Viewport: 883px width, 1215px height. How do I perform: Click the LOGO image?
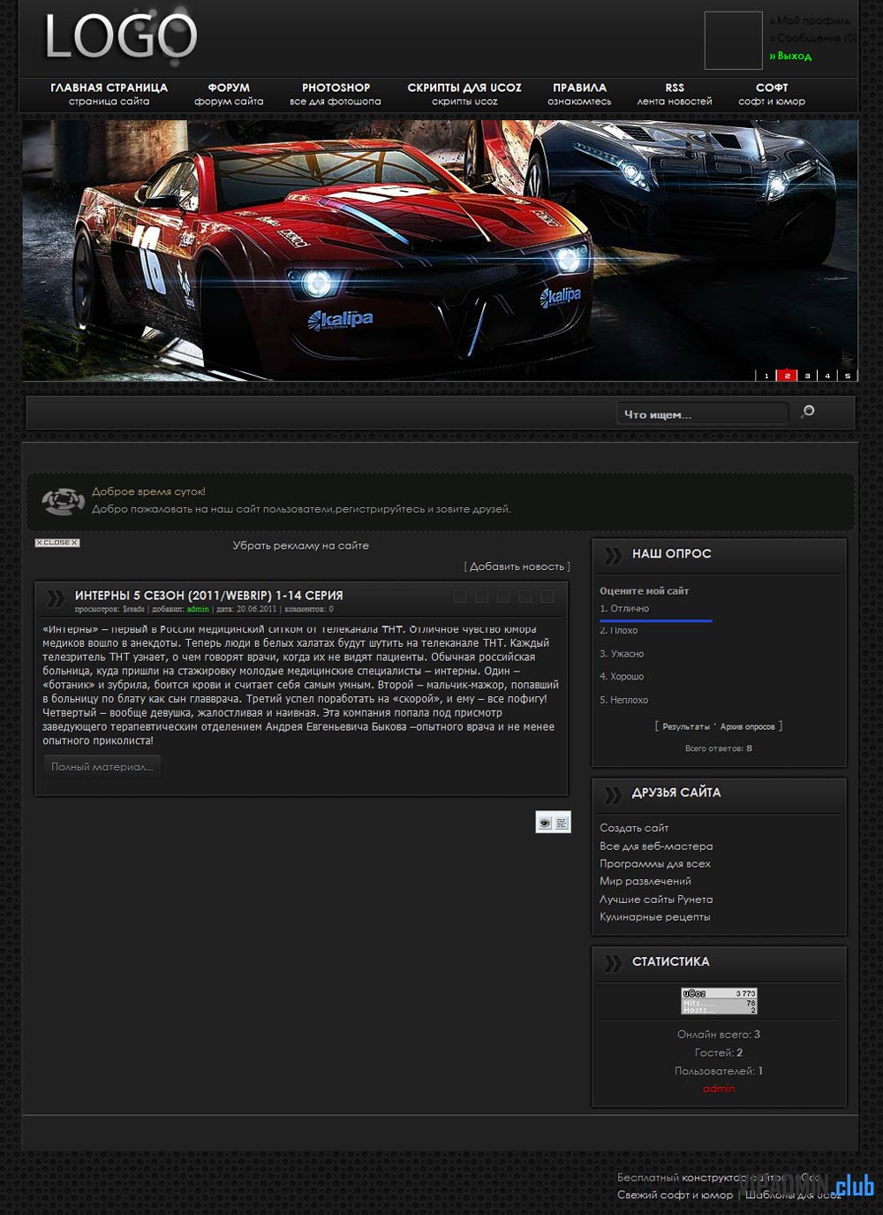[x=121, y=37]
